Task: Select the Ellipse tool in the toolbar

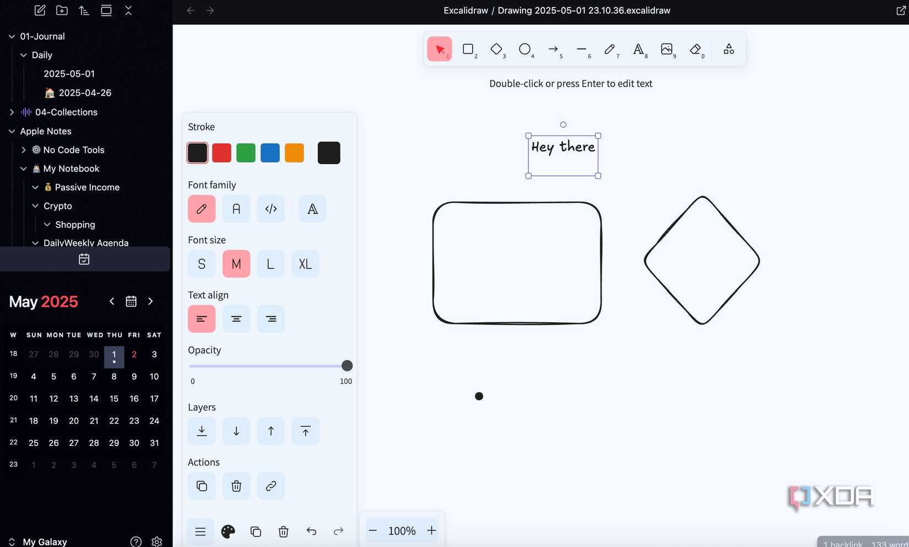Action: [526, 49]
